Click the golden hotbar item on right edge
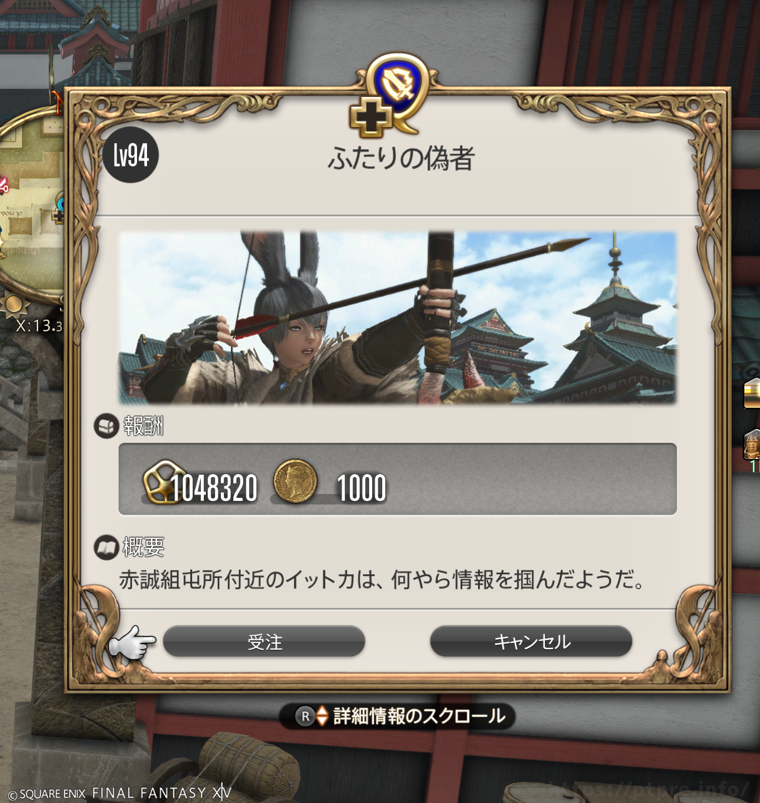This screenshot has height=803, width=760. pyautogui.click(x=751, y=394)
